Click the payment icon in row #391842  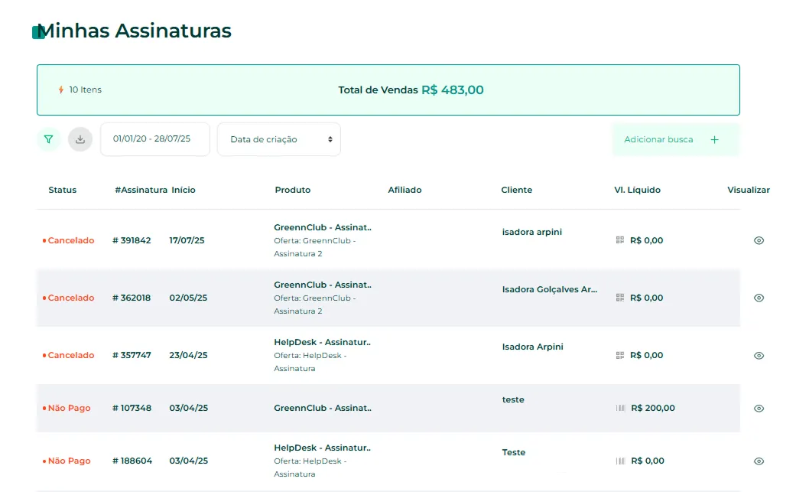click(x=620, y=240)
